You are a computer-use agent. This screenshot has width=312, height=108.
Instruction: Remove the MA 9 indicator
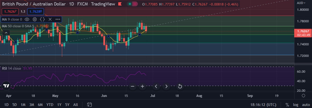[x=50, y=19]
